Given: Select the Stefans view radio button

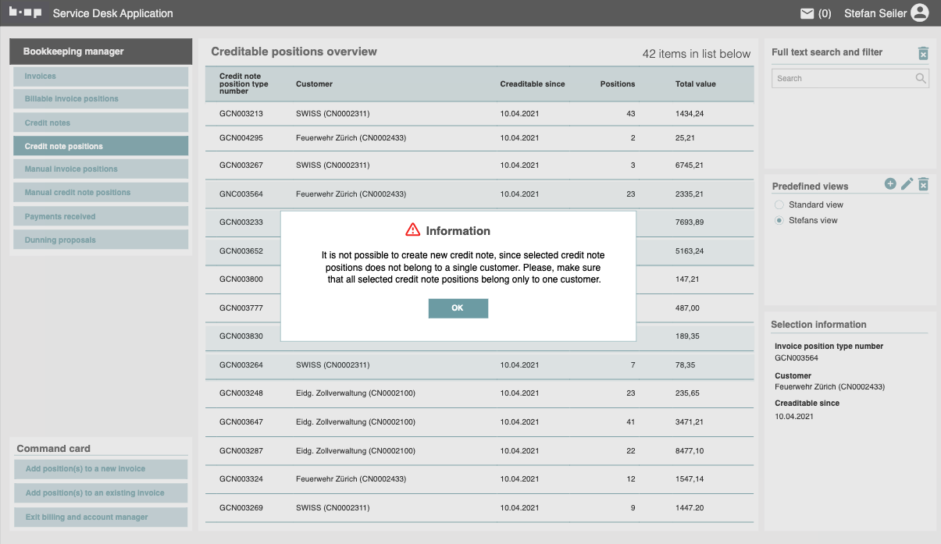Looking at the screenshot, I should coord(779,221).
